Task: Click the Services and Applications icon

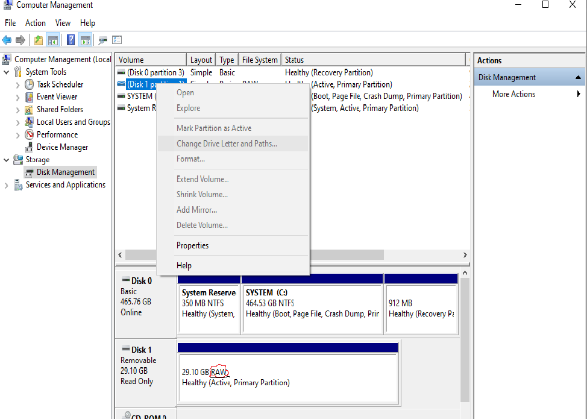Action: pos(18,185)
